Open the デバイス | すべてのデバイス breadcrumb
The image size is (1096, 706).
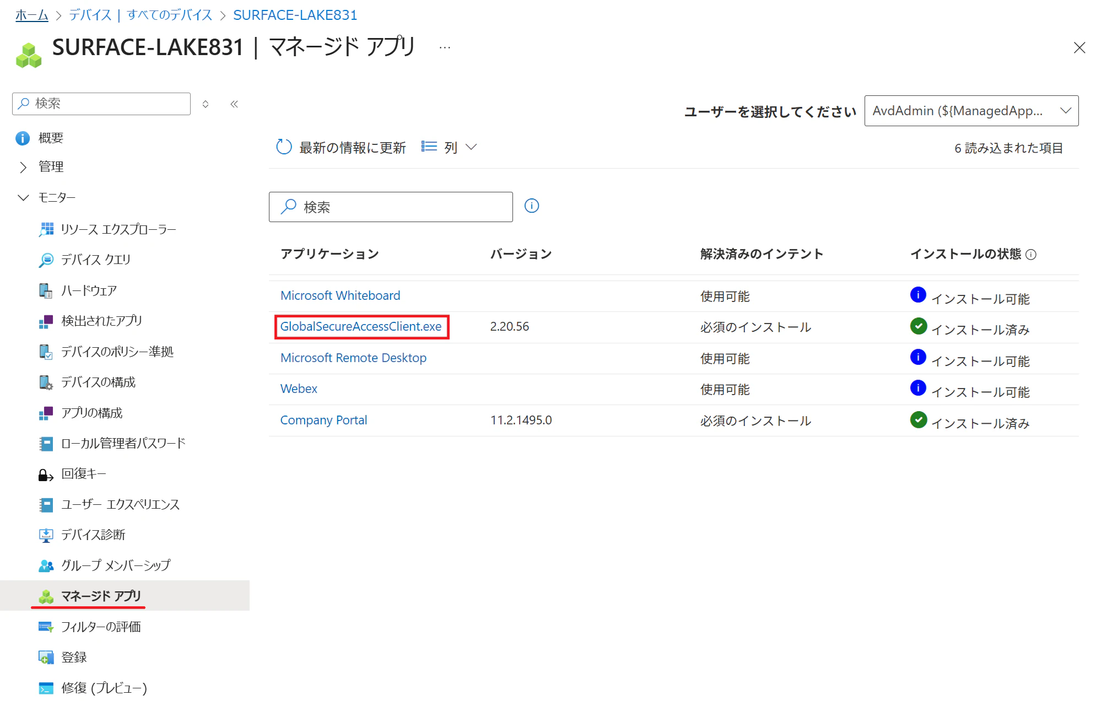[x=141, y=15]
